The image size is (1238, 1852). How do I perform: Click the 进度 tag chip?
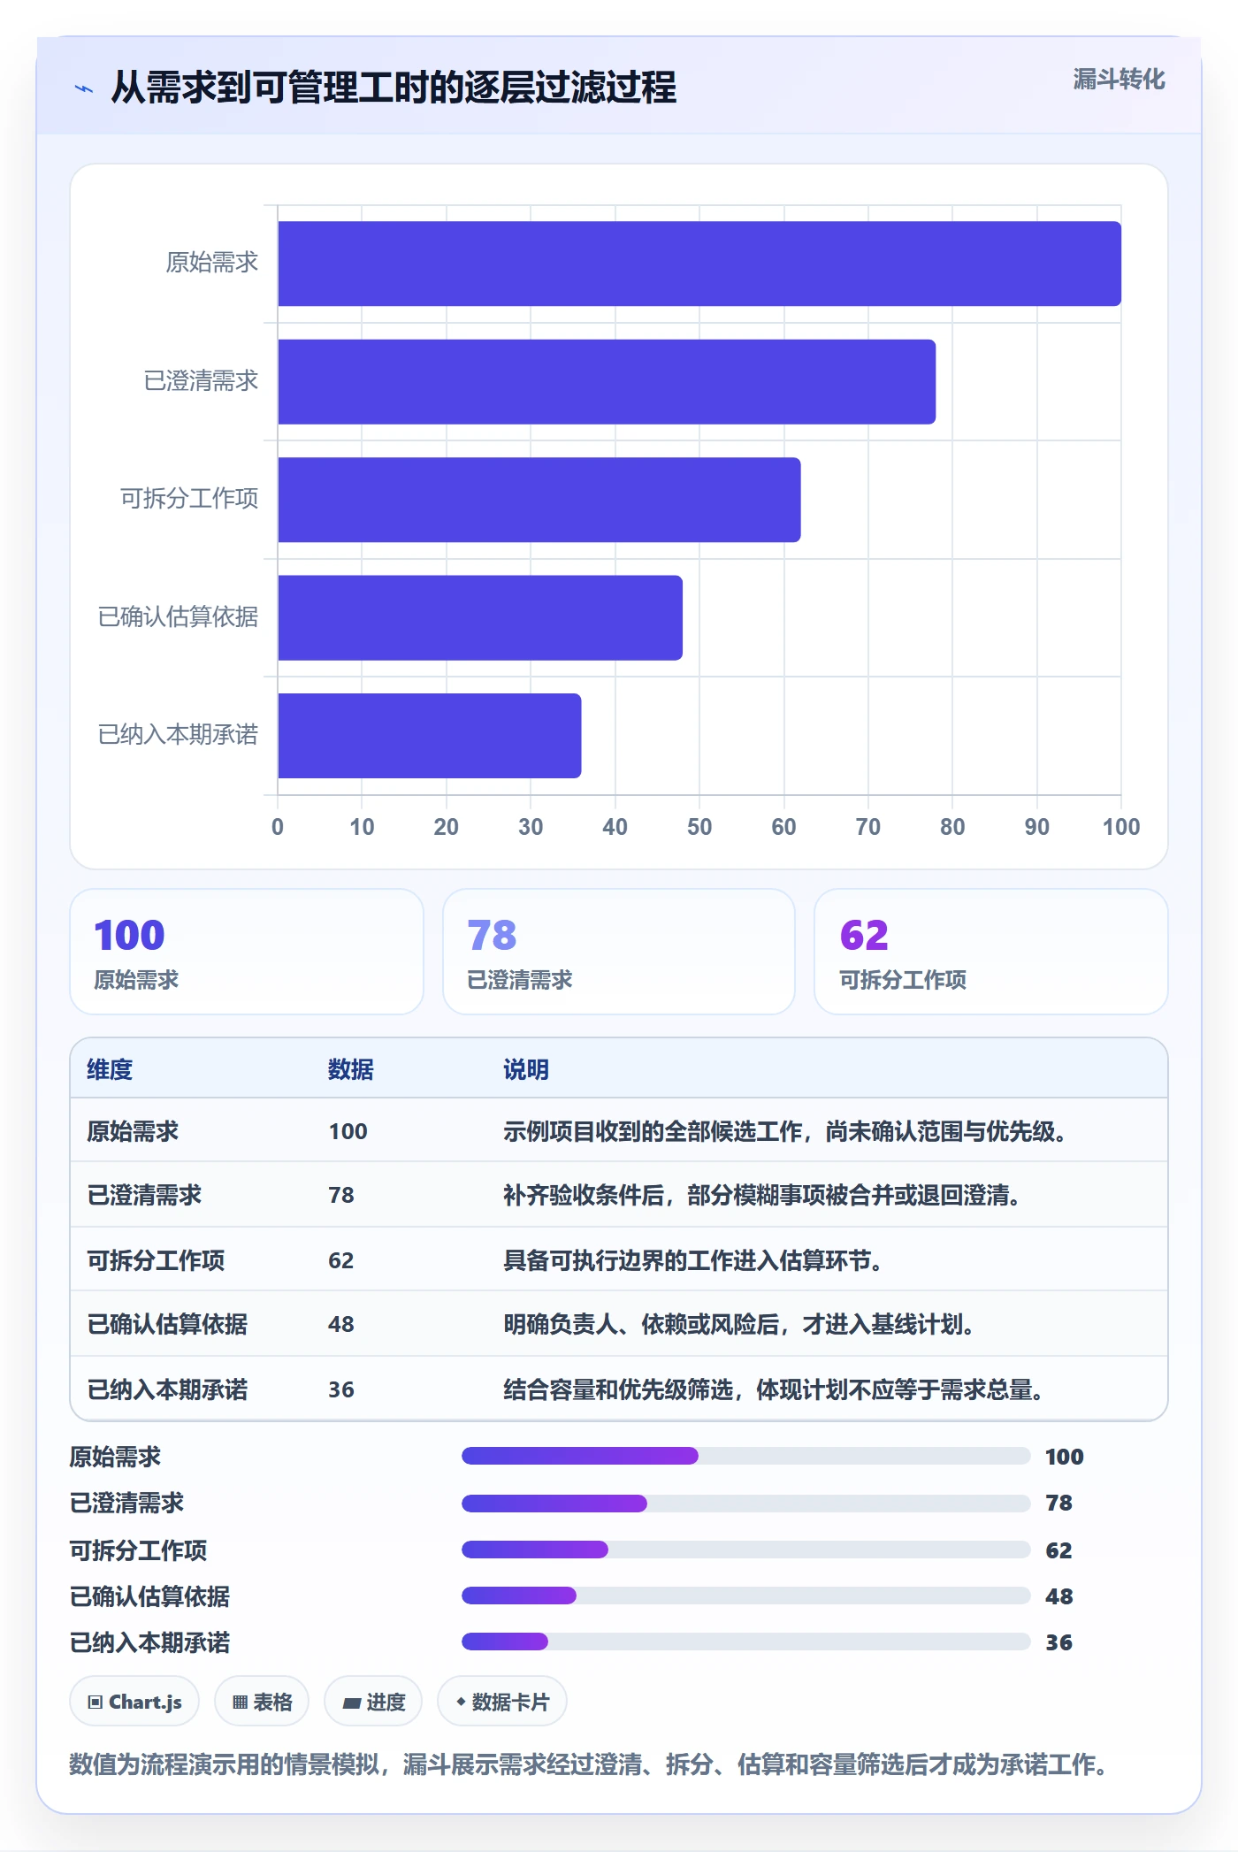point(373,1702)
